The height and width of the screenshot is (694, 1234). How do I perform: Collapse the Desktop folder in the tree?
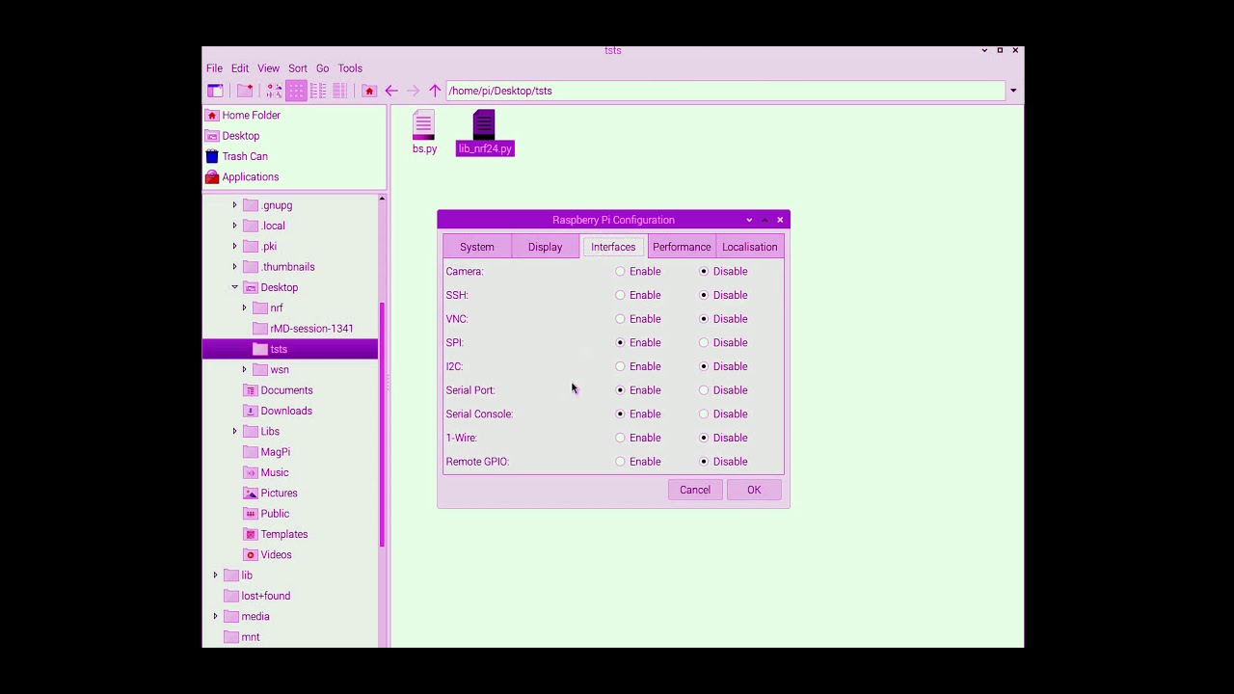[234, 287]
